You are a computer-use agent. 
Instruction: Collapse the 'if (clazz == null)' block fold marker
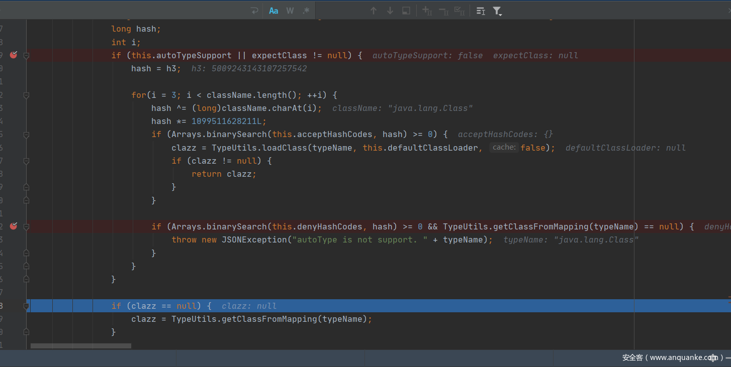pos(26,306)
